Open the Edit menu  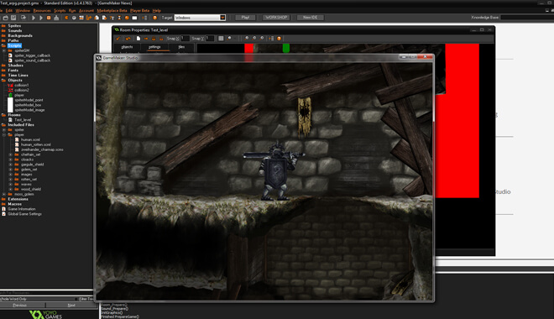click(9, 11)
